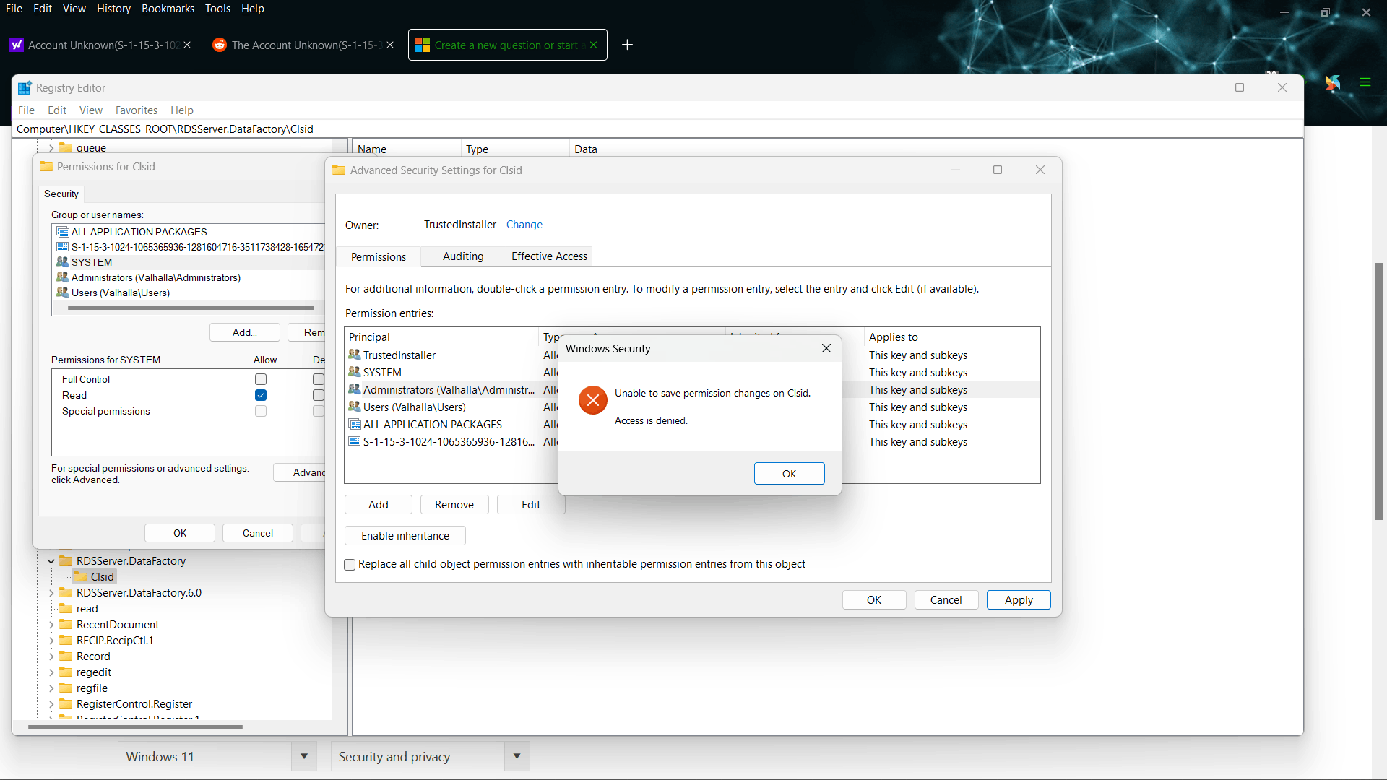Uncheck the Read Allow checkbox

[x=261, y=395]
